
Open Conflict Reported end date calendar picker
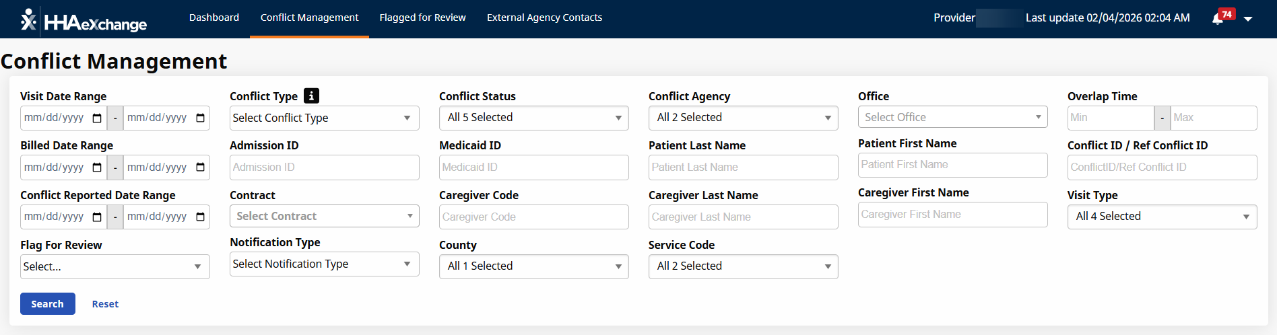pos(200,217)
